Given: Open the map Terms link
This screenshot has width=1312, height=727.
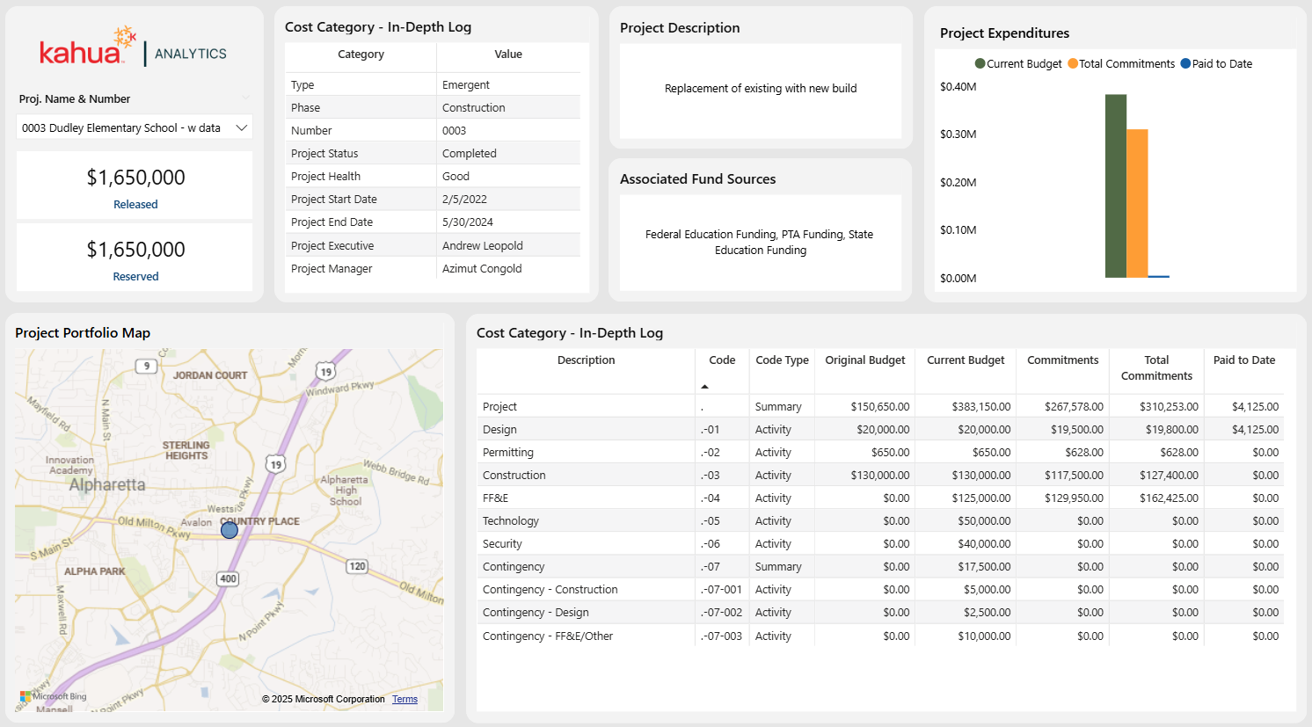Looking at the screenshot, I should 405,700.
